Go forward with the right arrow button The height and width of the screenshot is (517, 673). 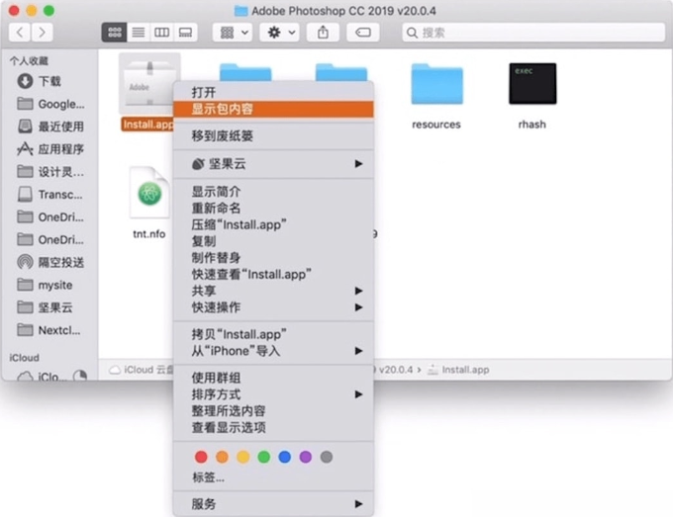[x=42, y=33]
